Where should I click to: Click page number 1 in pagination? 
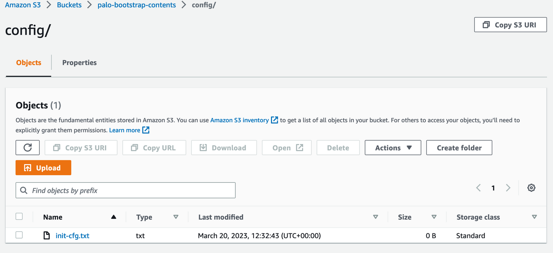click(493, 188)
